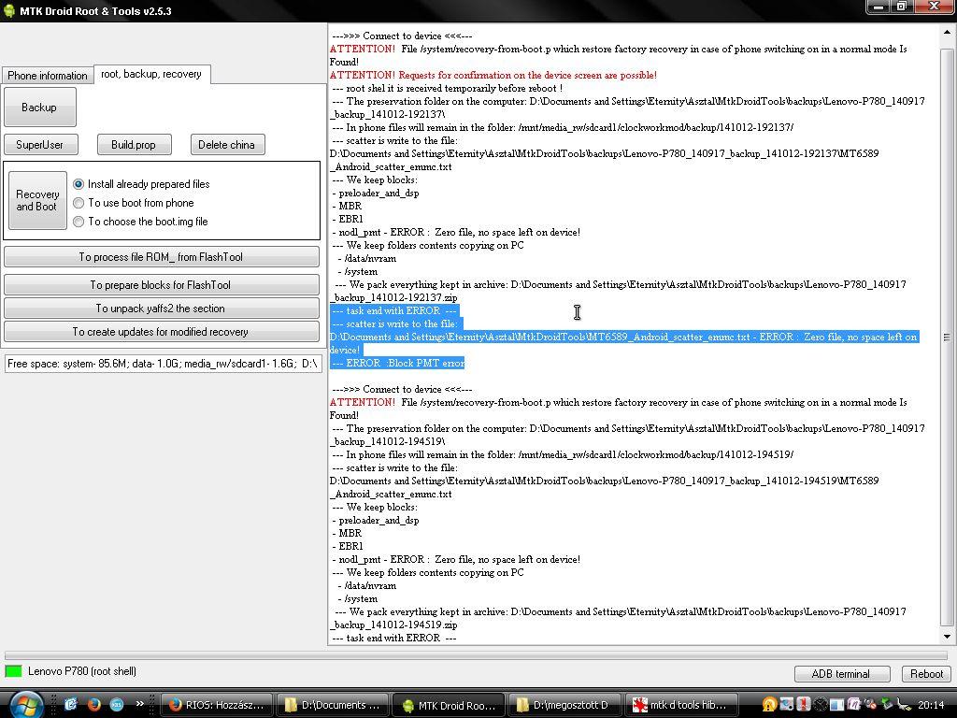Click the Recovery and Boot button
The width and height of the screenshot is (957, 718).
37,200
